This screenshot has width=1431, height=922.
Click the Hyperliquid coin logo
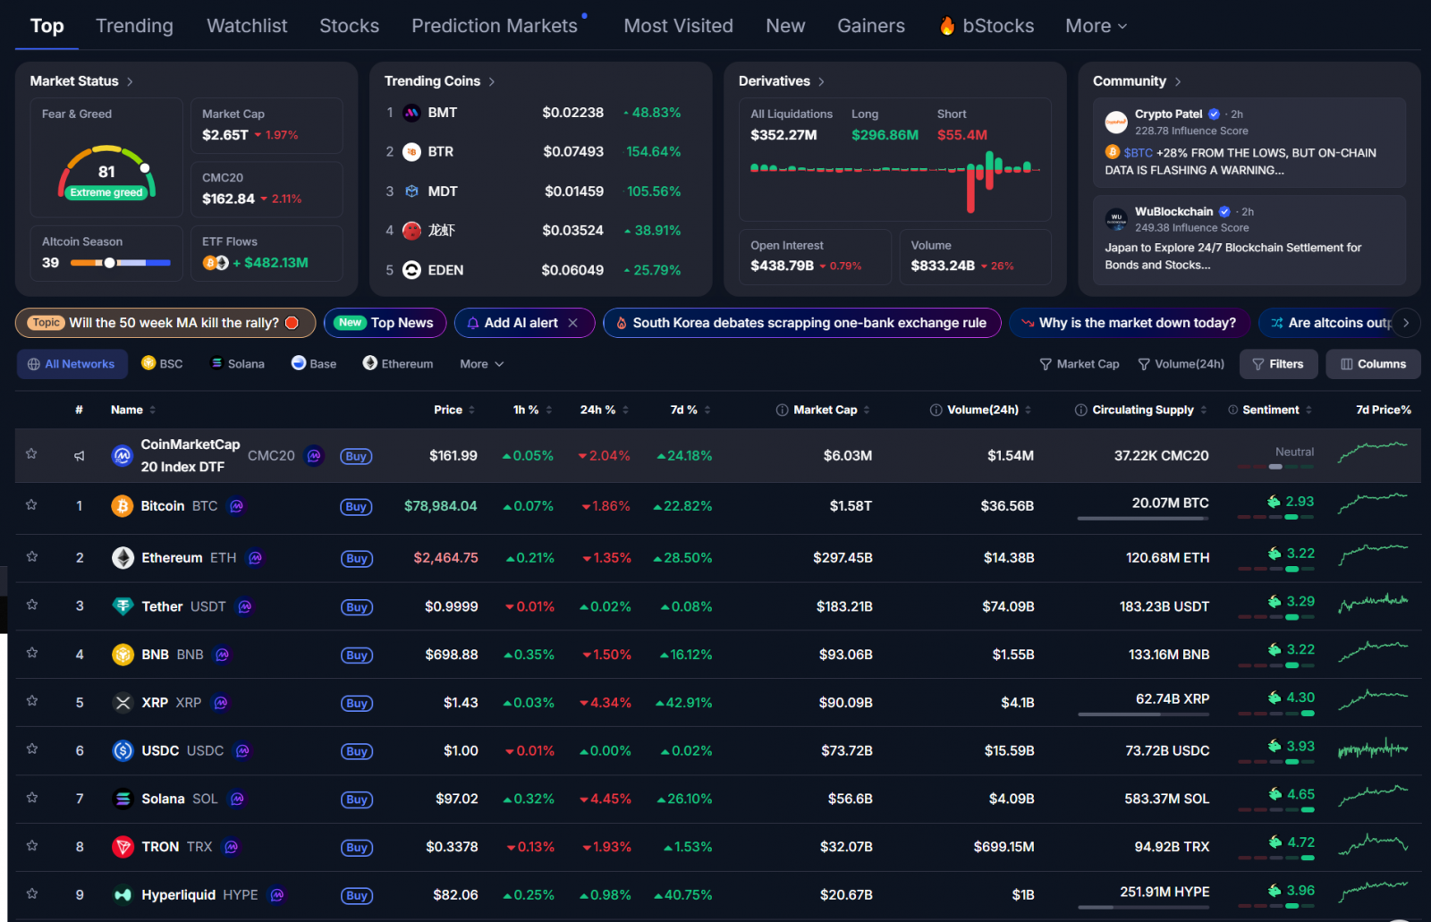pyautogui.click(x=123, y=895)
